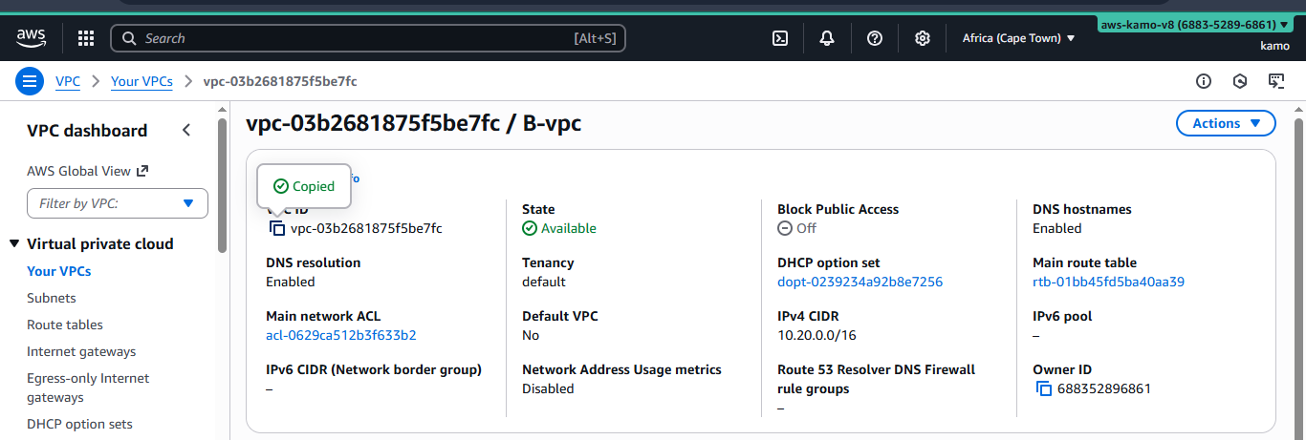Click the AWS logo home icon

tap(32, 37)
